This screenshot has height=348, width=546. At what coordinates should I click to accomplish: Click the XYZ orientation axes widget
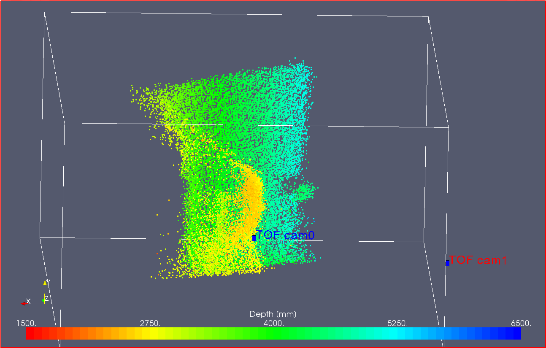[36, 292]
